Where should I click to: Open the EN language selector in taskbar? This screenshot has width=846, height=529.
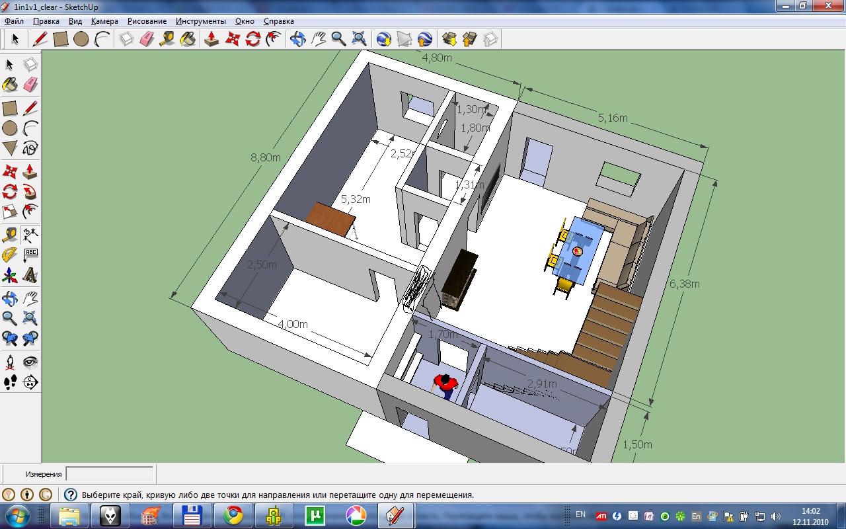580,514
